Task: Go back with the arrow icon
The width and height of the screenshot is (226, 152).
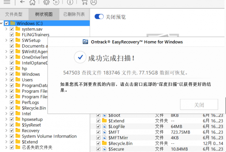Action: coord(22,2)
